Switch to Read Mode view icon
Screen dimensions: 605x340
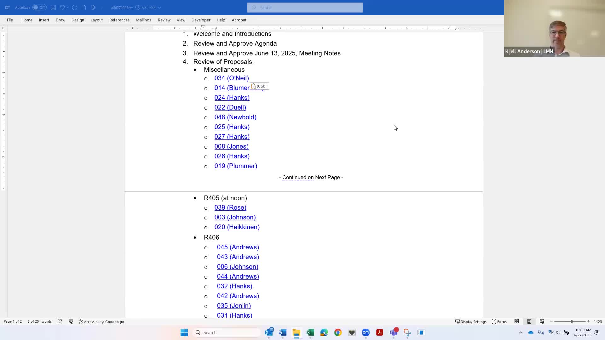516,321
